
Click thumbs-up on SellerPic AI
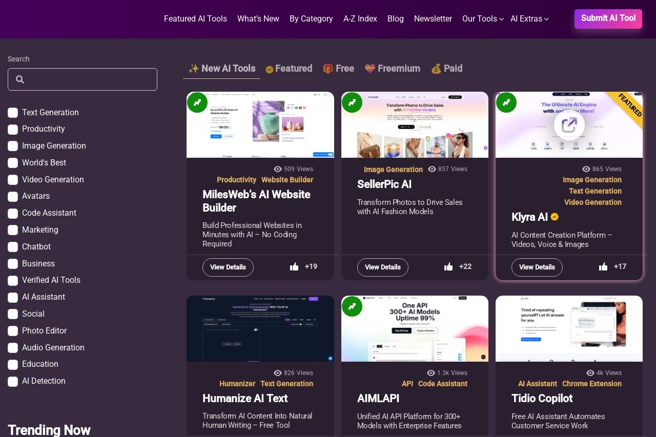[448, 267]
